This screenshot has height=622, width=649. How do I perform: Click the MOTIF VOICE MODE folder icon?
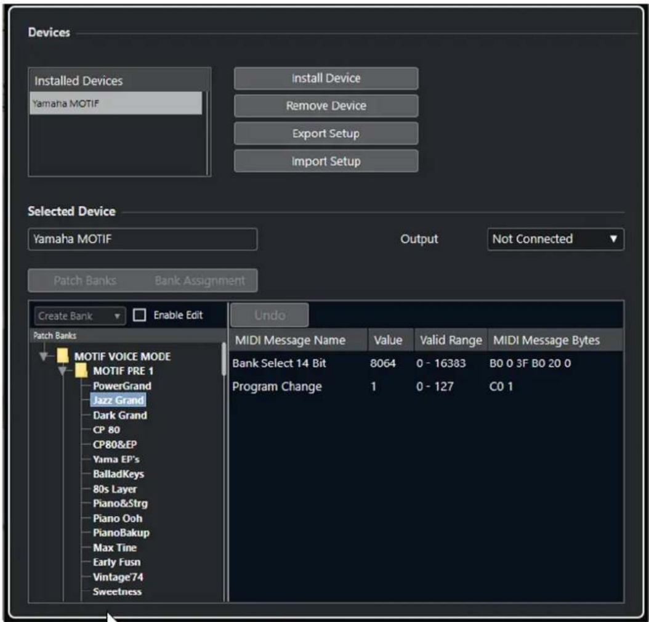coord(63,356)
